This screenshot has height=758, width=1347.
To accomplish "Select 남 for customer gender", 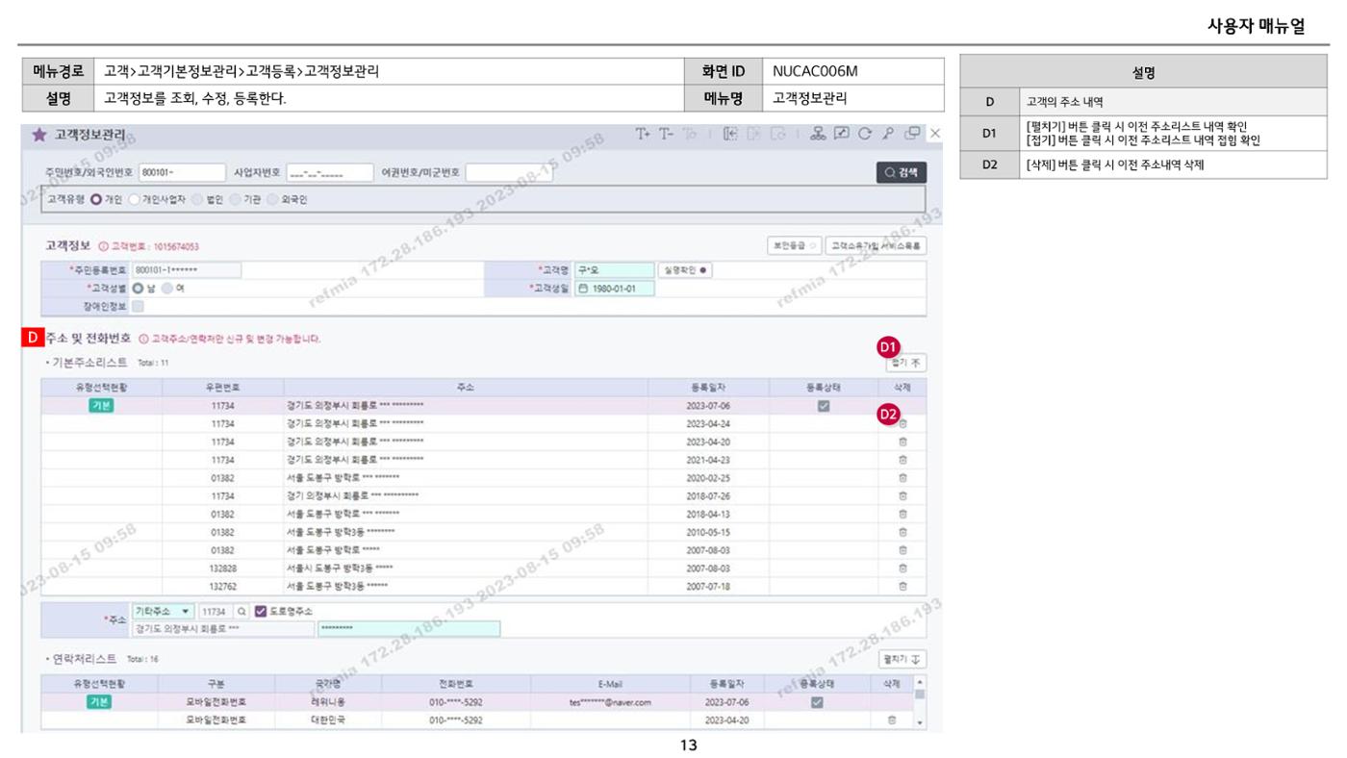I will coord(138,289).
